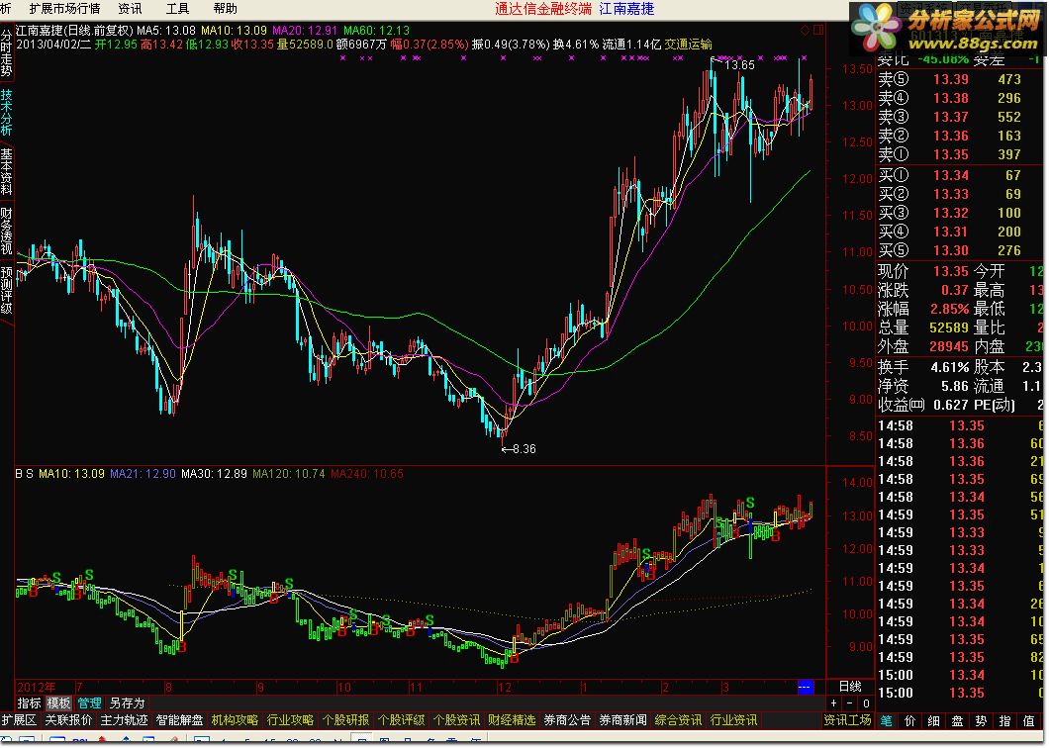Click the 卖① 13.35 order row
This screenshot has height=748, width=1049.
pos(958,154)
